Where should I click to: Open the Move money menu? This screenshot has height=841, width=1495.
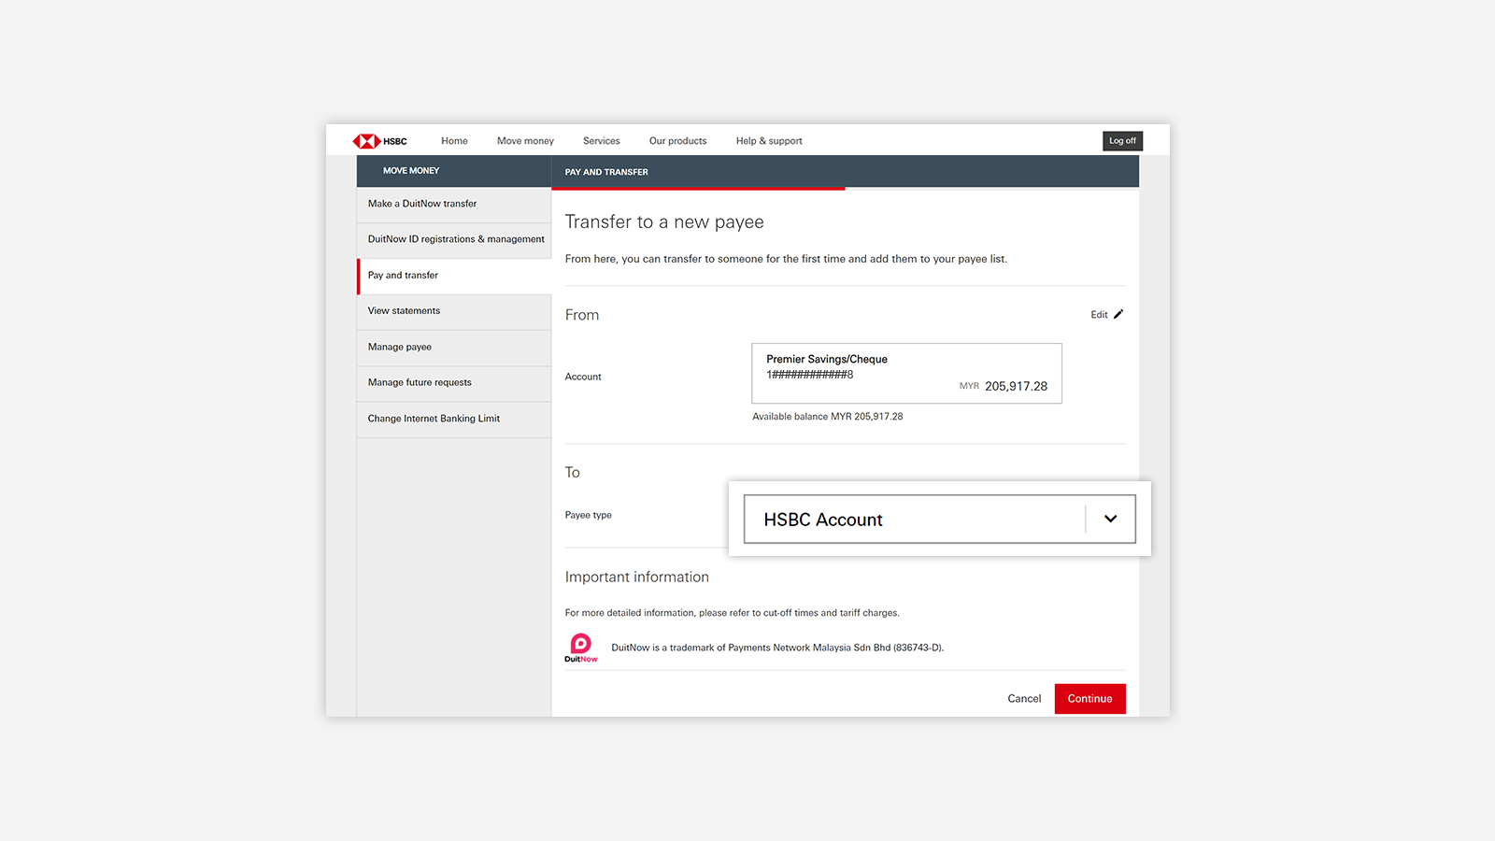pos(525,141)
